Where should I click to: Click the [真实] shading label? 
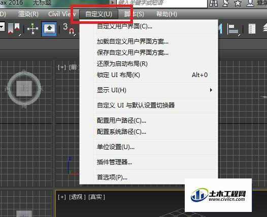pos(96,197)
